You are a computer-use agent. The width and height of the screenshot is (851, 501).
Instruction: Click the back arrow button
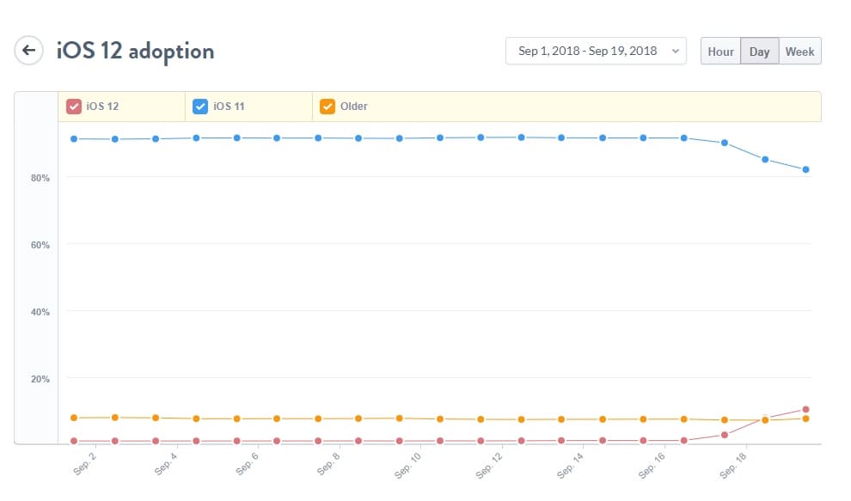(x=28, y=50)
